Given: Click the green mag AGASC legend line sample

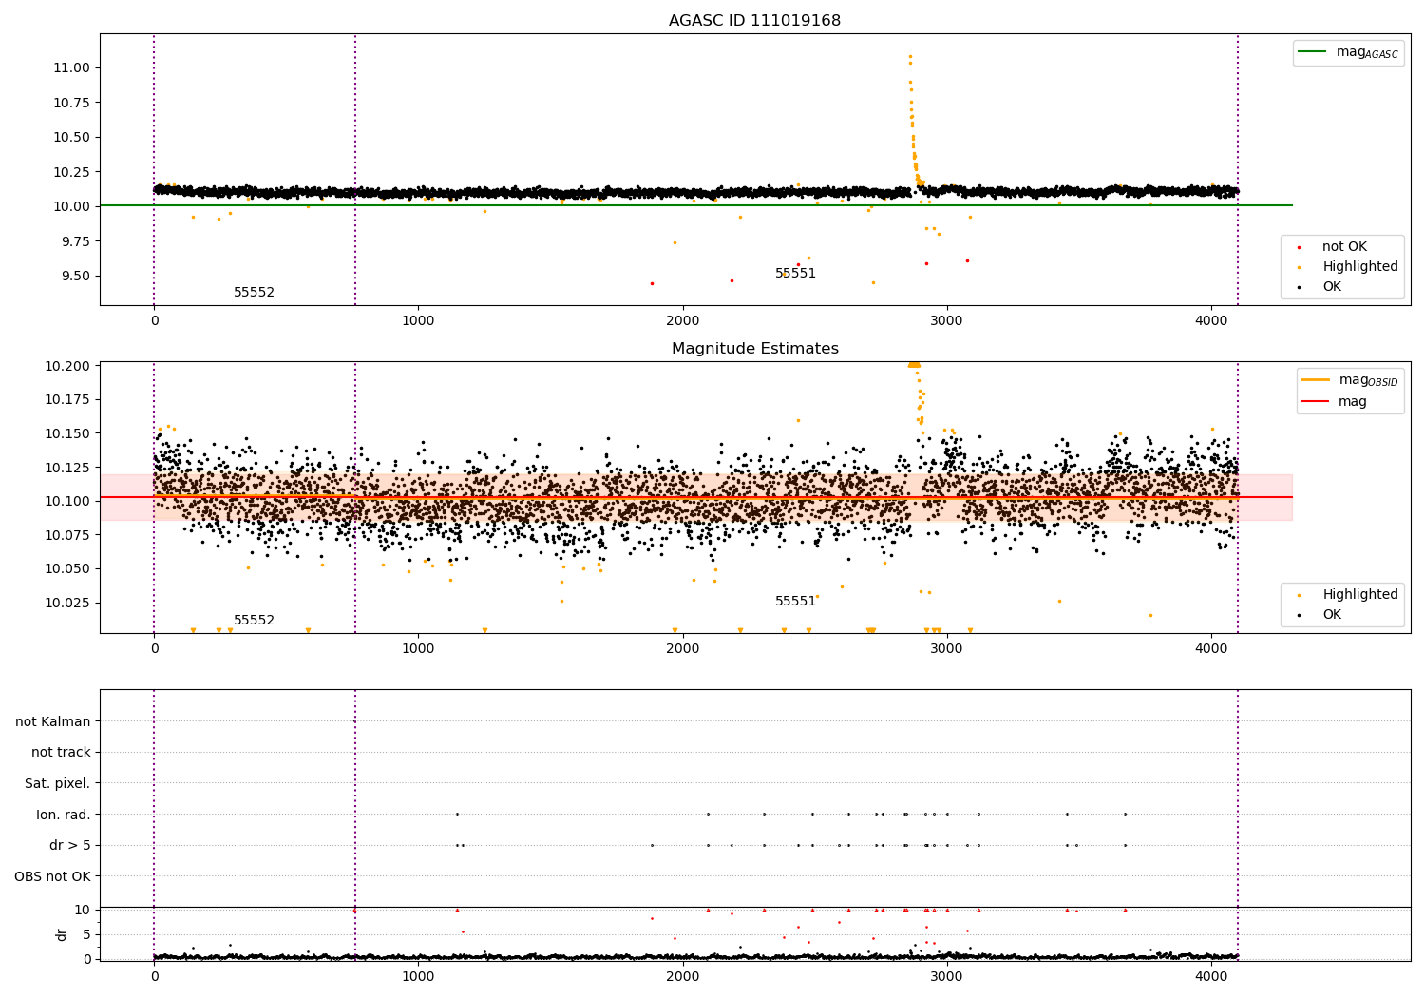Looking at the screenshot, I should tap(1313, 52).
